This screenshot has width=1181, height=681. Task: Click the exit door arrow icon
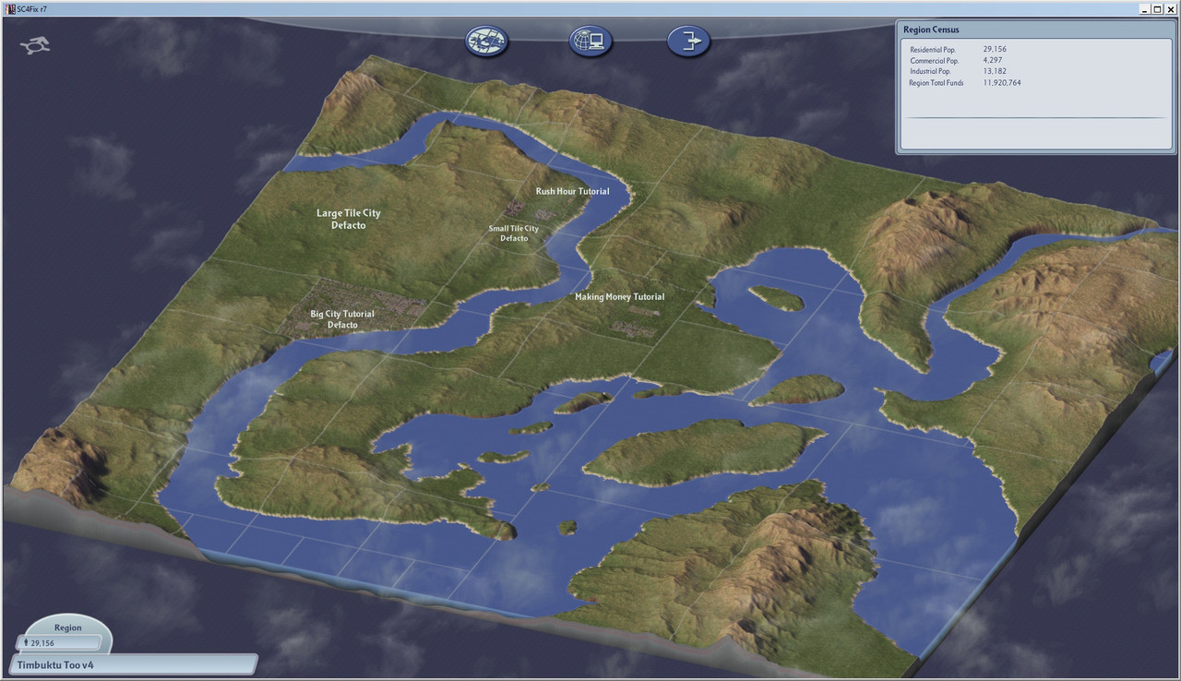click(x=689, y=41)
